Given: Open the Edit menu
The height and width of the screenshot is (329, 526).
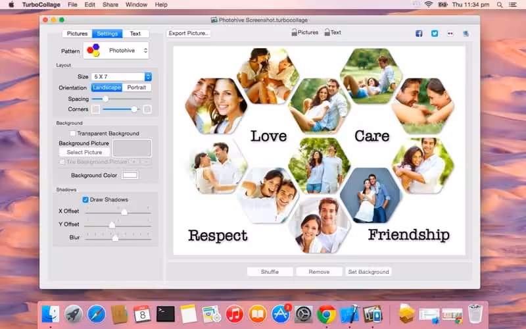Looking at the screenshot, I should pos(89,5).
